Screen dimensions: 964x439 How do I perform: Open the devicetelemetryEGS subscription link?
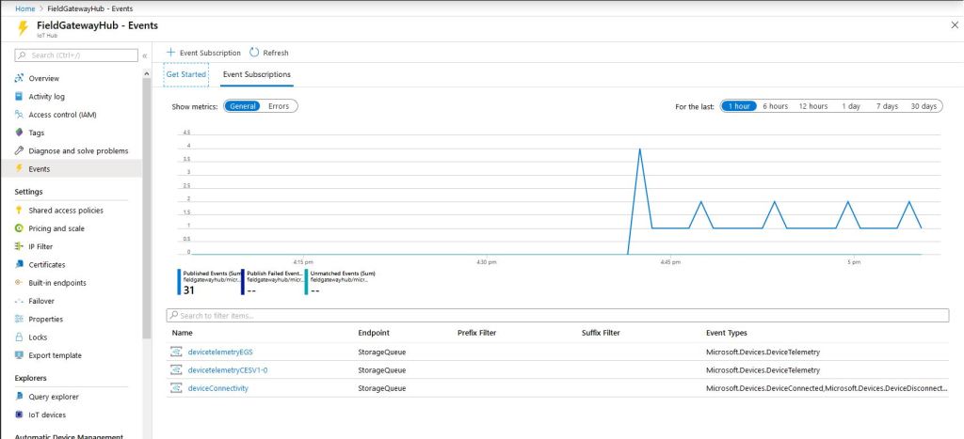coord(219,352)
